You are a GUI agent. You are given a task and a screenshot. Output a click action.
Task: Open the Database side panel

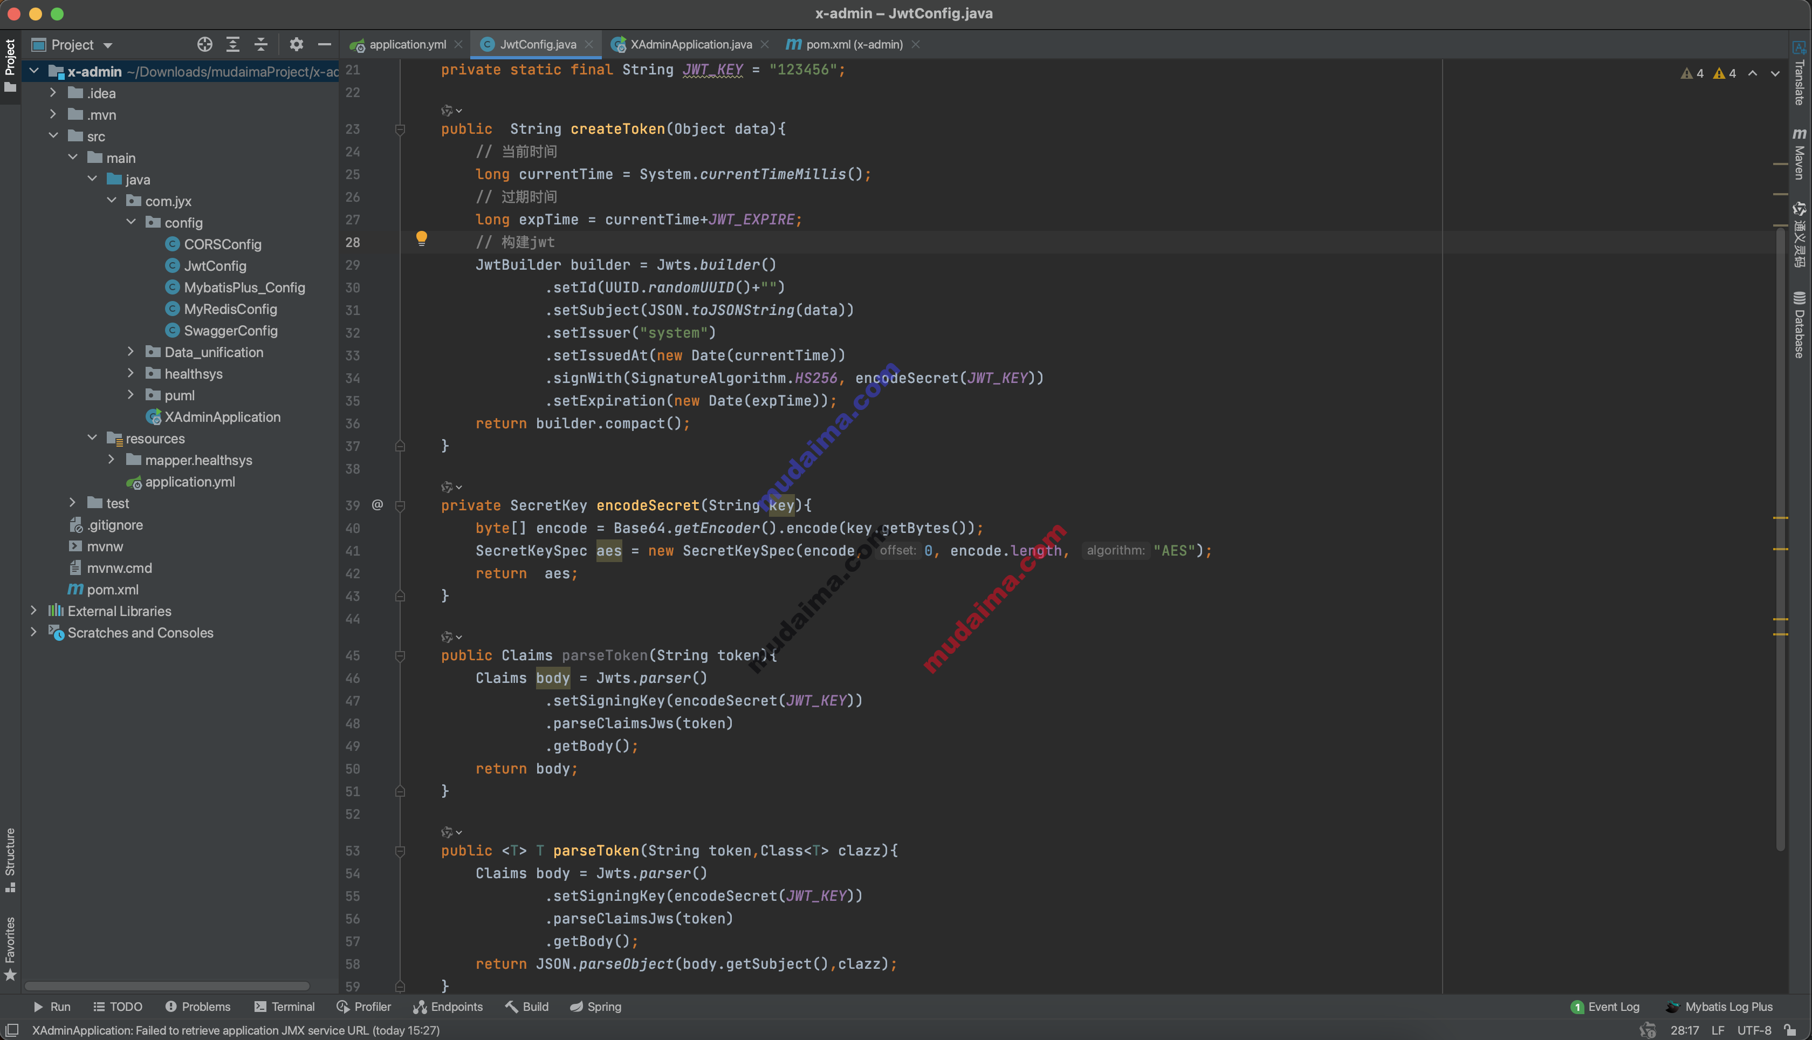pos(1799,324)
